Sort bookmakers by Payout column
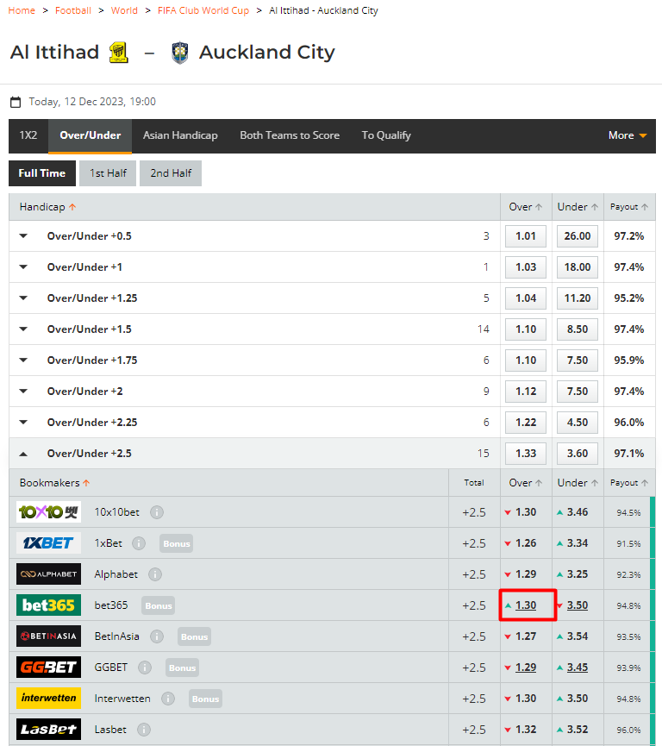Viewport: 662px width, 746px height. [x=628, y=483]
